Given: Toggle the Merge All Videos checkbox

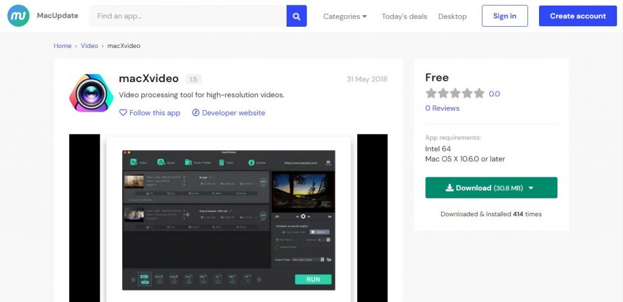Looking at the screenshot, I should click(277, 247).
